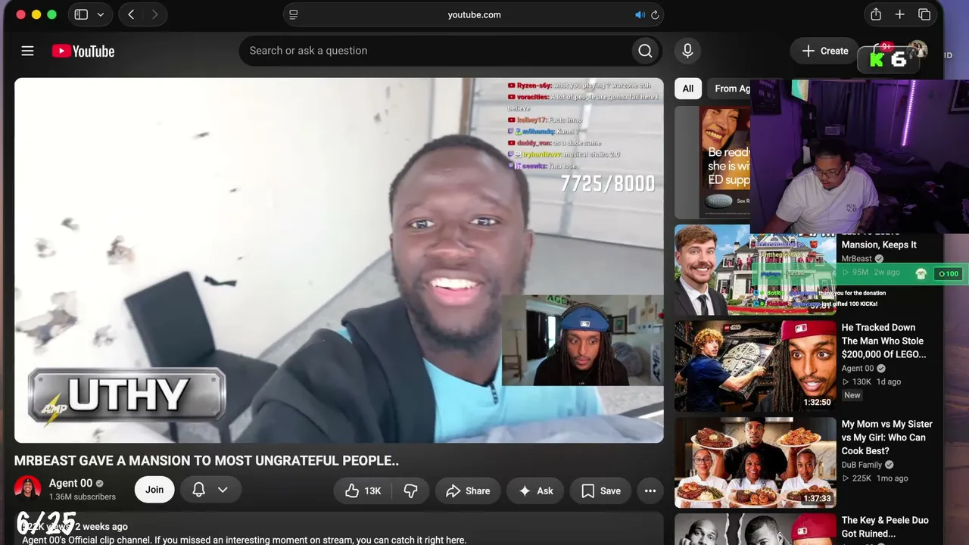Viewport: 969px width, 545px height.
Task: Open 'The Key & Peele Duo Got Ruined' video
Action: 885,527
